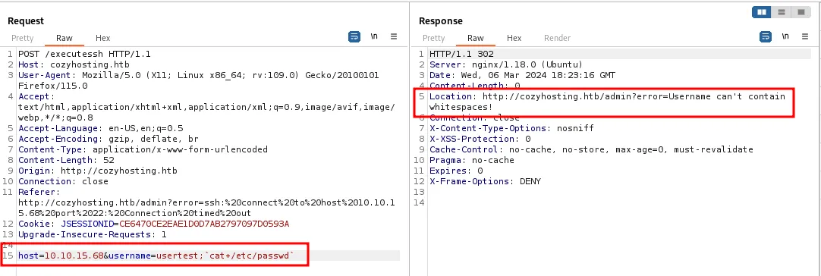Viewport: 821px width, 276px height.
Task: Click the X-Frame-Options: DENY line
Action: coord(485,182)
